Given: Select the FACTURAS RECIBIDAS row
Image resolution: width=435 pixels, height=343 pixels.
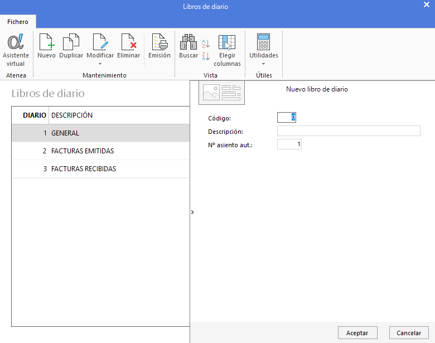Looking at the screenshot, I should tap(101, 169).
